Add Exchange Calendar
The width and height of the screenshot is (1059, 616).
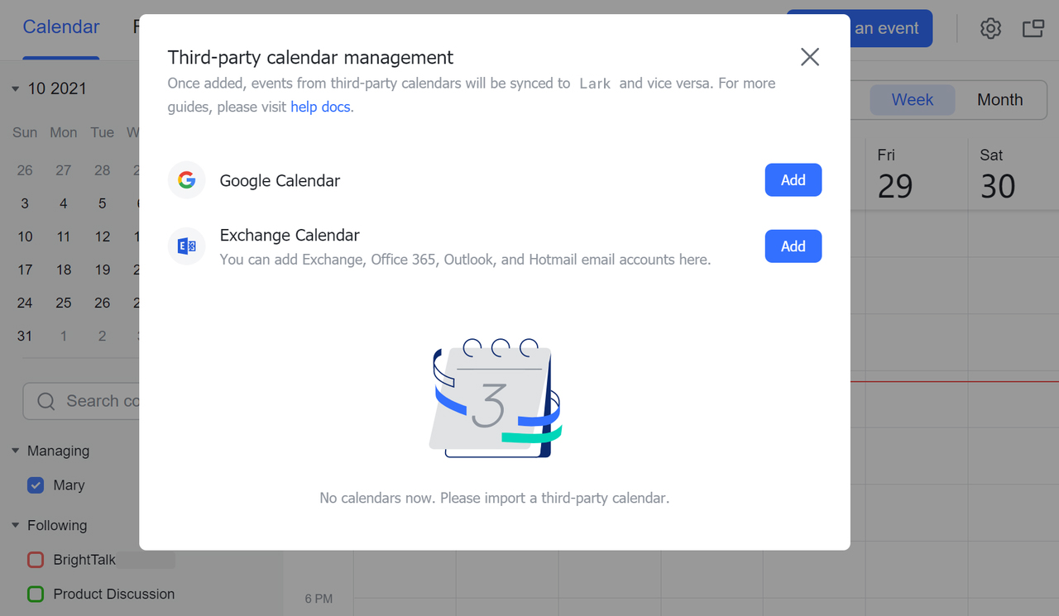point(793,246)
